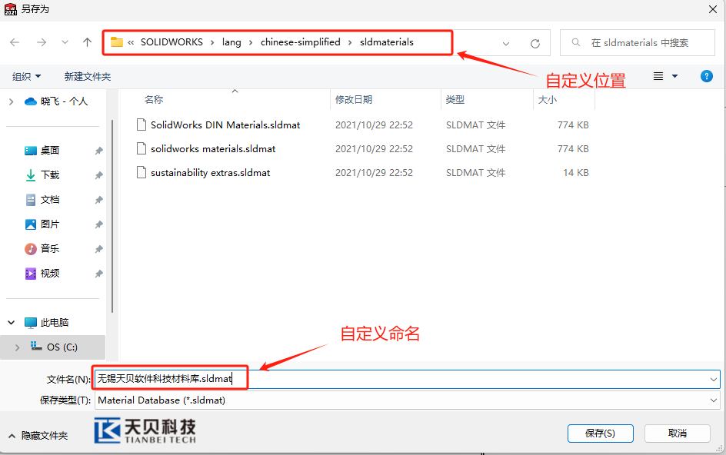Click pin icon next to 图片
This screenshot has height=455, width=726.
pos(98,224)
